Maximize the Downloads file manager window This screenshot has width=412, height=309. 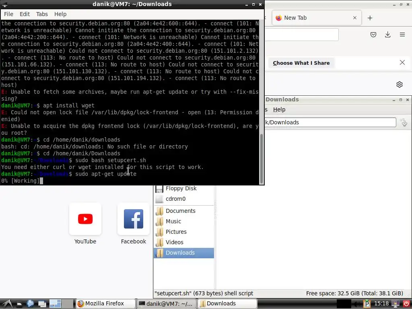click(x=401, y=100)
